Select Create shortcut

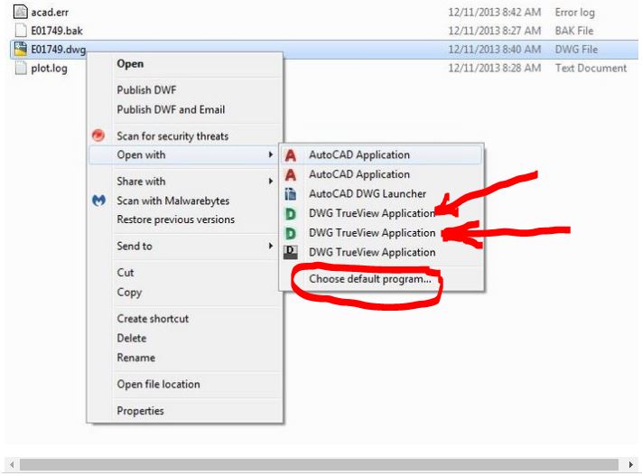[153, 318]
